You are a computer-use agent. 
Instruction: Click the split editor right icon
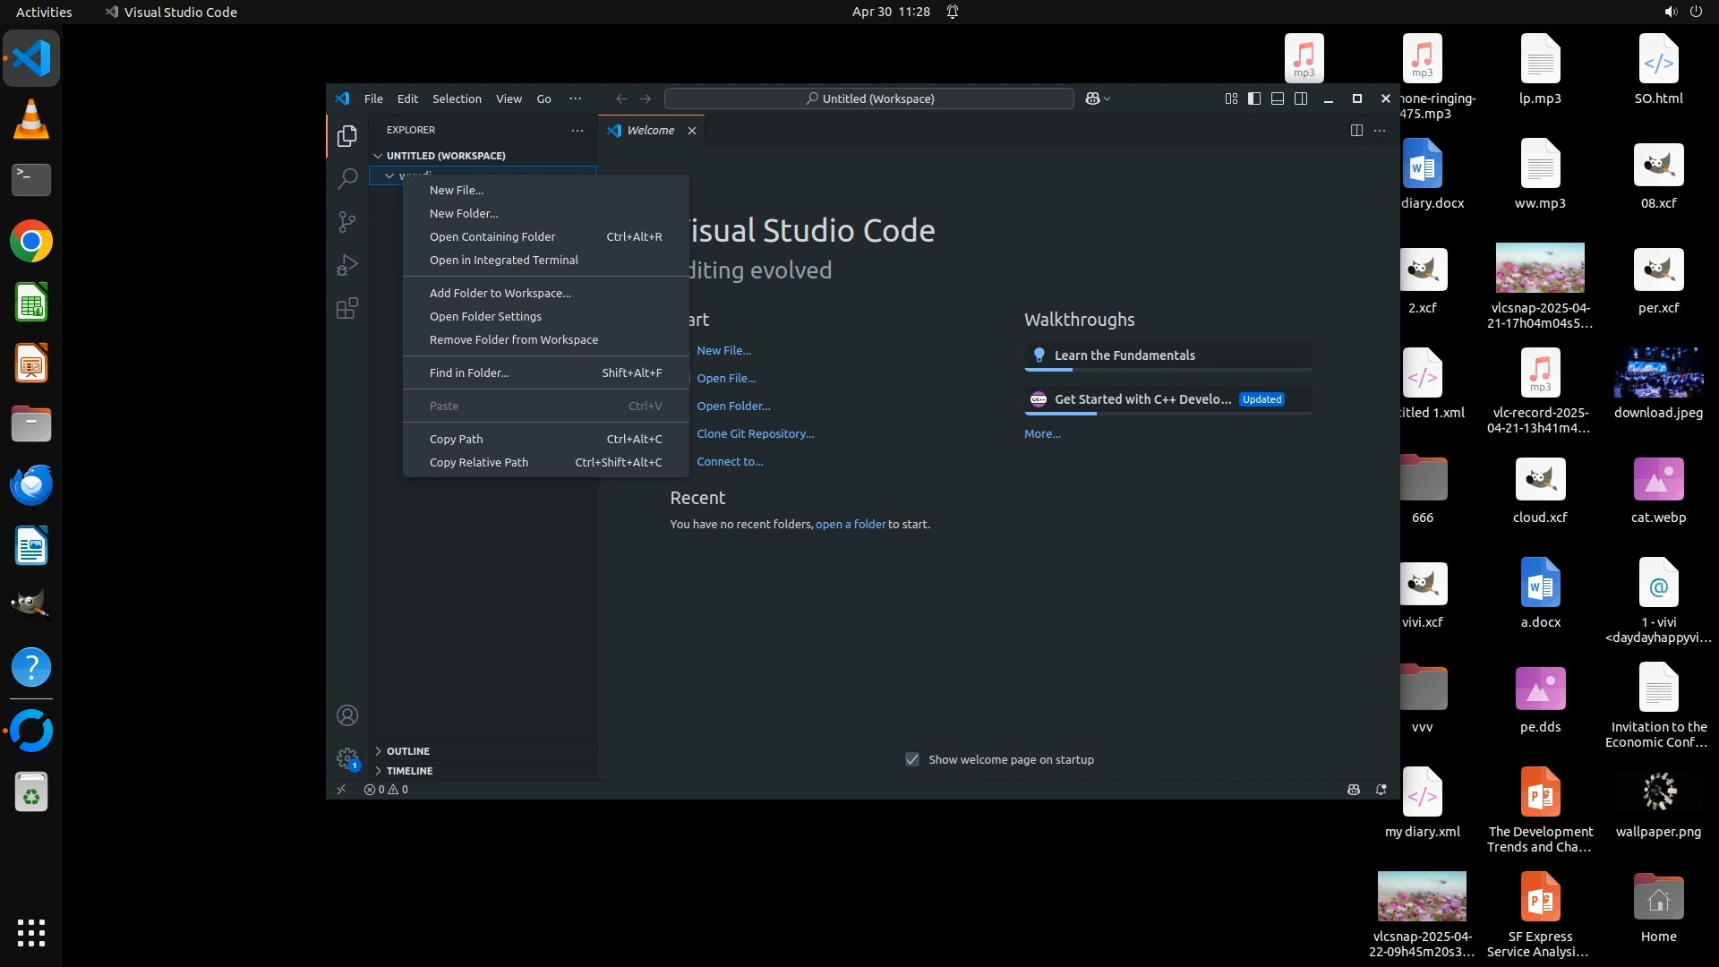coord(1356,131)
